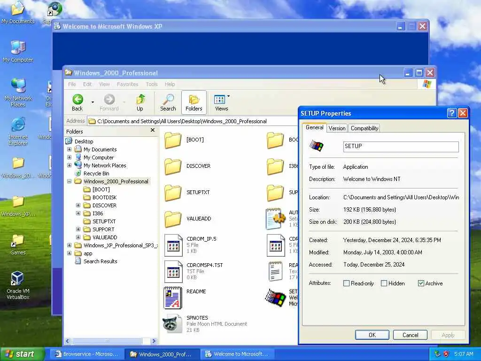Viewport: 481px width, 361px height.
Task: Collapse Windows_2000_Professional tree node
Action: (70, 181)
